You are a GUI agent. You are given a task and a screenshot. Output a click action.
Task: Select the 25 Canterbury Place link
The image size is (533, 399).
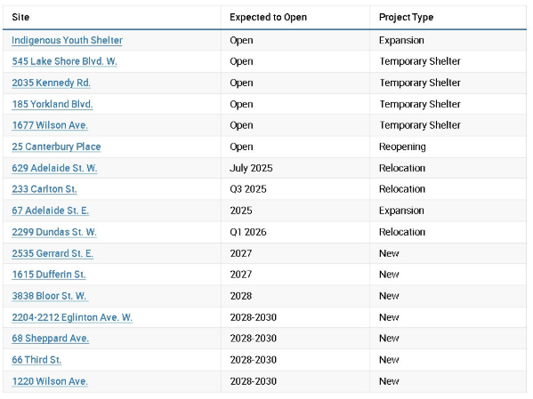click(56, 147)
